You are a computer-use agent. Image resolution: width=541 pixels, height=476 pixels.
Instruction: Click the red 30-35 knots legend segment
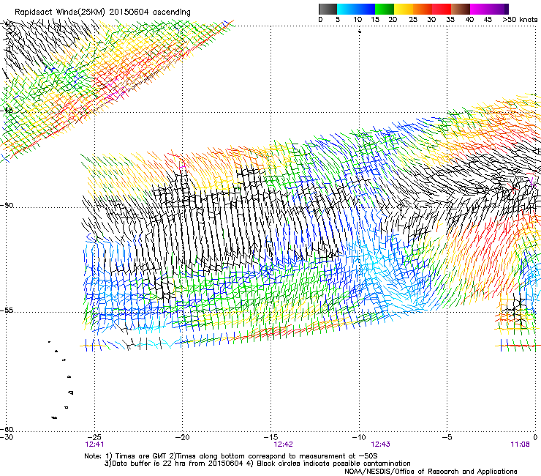coord(442,9)
